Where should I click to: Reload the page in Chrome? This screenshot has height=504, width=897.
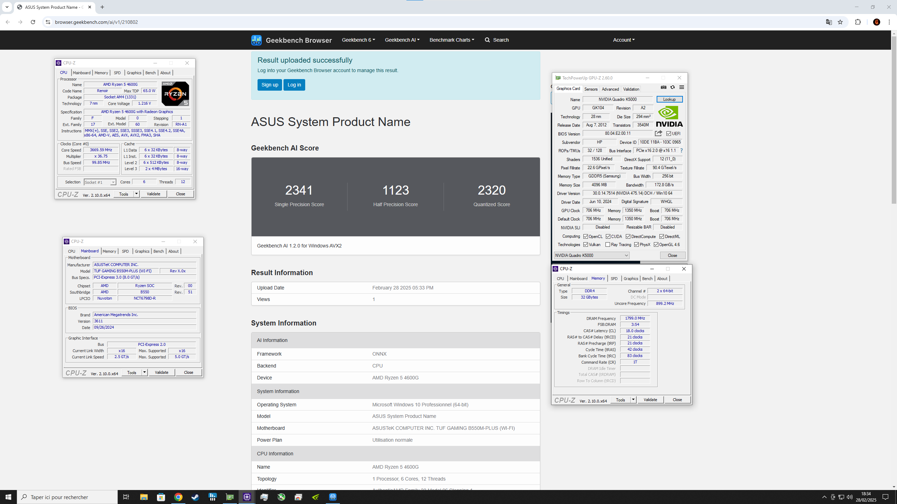[33, 22]
